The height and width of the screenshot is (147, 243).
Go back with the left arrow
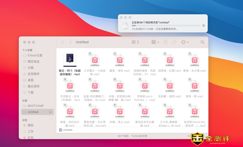(x=63, y=42)
